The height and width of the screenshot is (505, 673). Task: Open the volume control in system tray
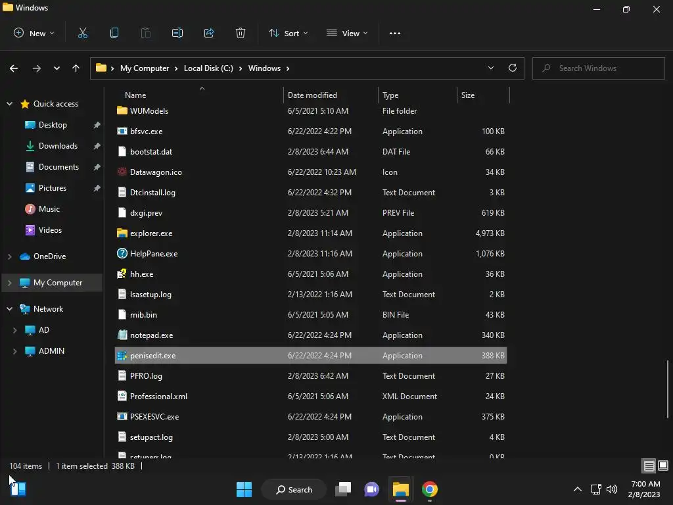pos(612,489)
